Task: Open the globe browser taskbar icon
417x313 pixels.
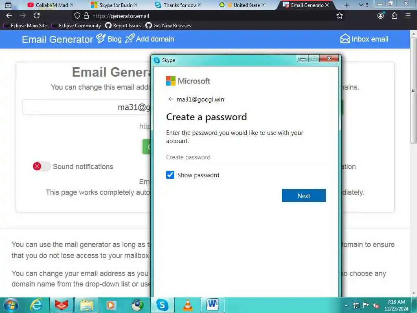Action: click(137, 305)
